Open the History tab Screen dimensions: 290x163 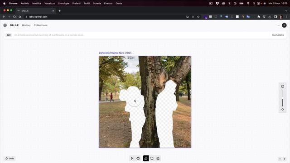coord(26,25)
